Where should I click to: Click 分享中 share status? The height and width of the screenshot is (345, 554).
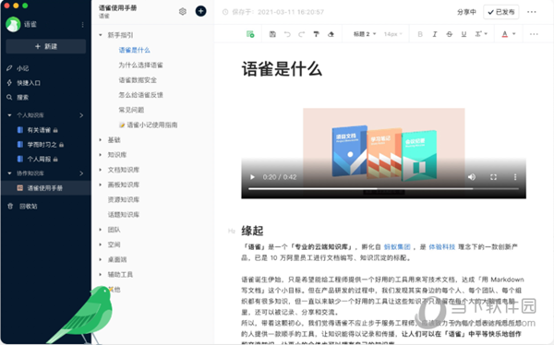(466, 12)
